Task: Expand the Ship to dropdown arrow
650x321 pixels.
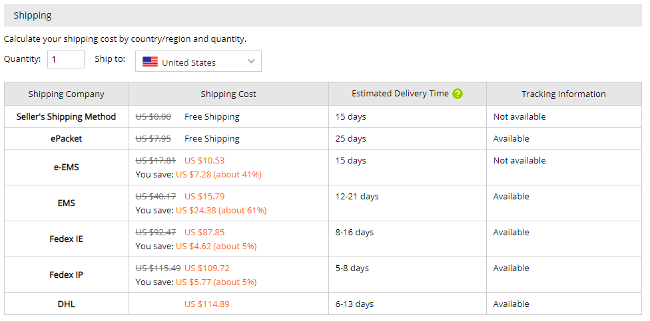Action: coord(251,61)
